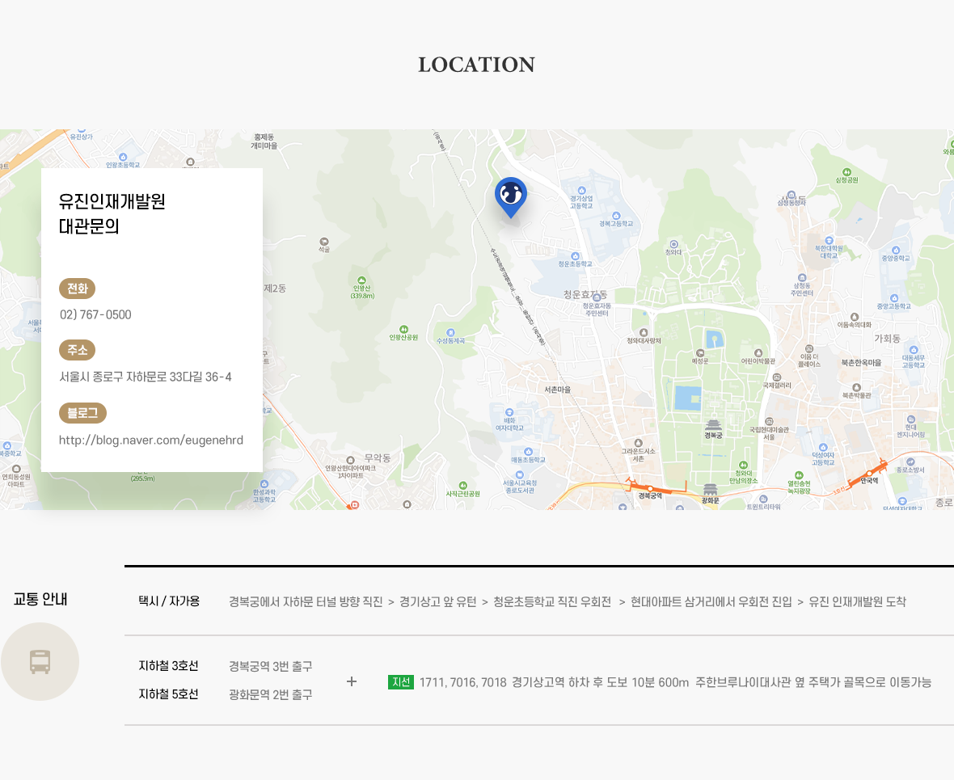
Task: Select the 경복궁 palace icon on the map
Action: [713, 424]
